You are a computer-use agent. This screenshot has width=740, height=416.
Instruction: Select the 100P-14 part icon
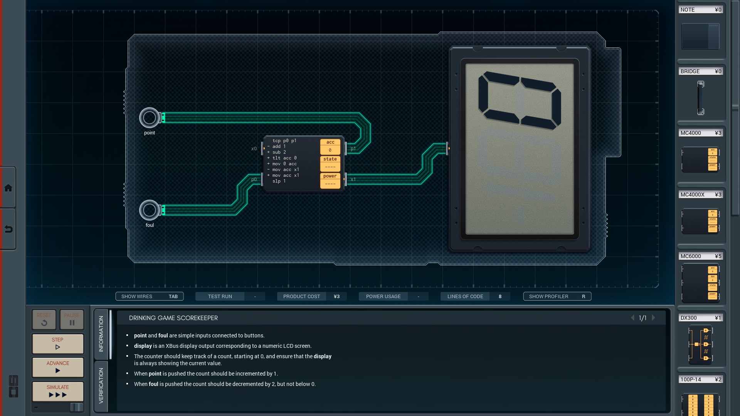(700, 404)
